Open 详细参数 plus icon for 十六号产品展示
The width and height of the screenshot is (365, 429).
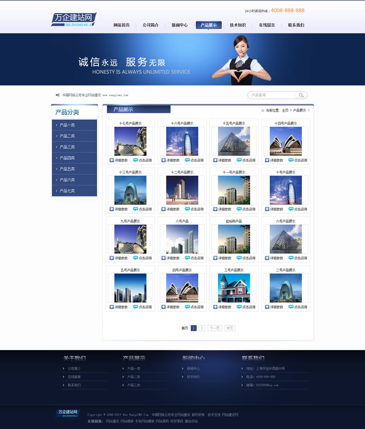(164, 160)
